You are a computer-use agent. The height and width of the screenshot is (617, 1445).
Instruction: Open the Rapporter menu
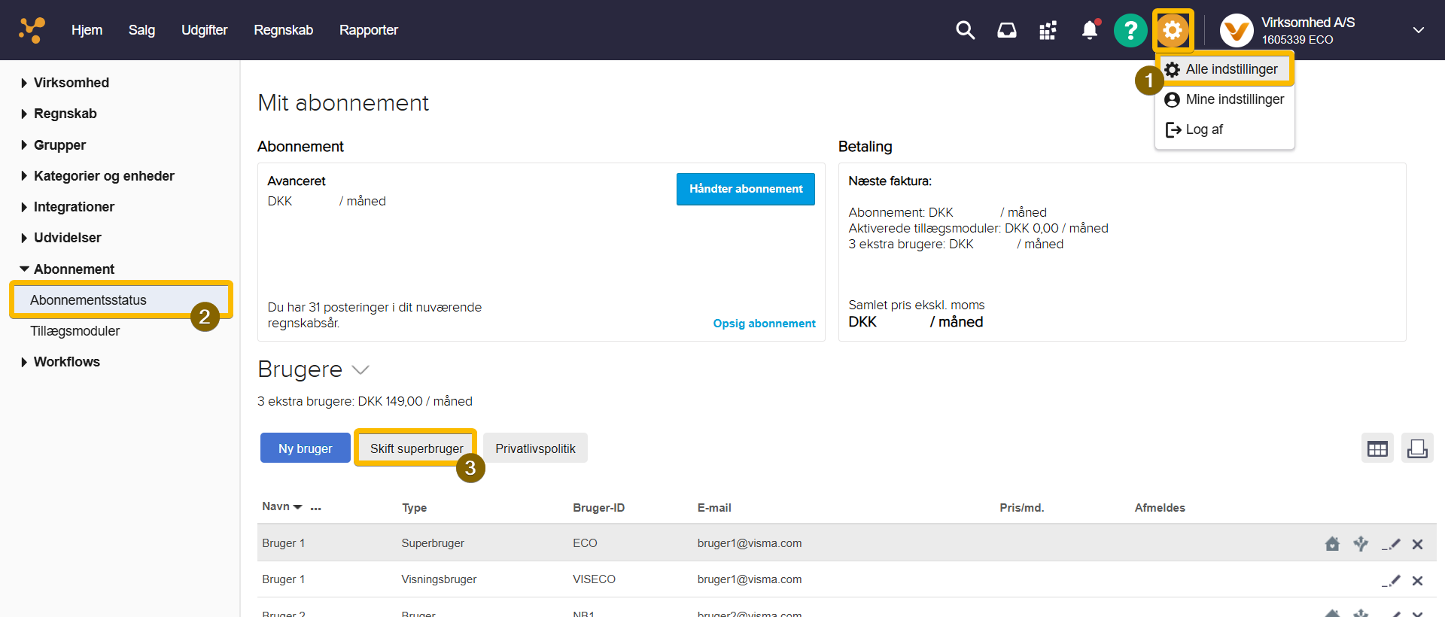click(368, 30)
